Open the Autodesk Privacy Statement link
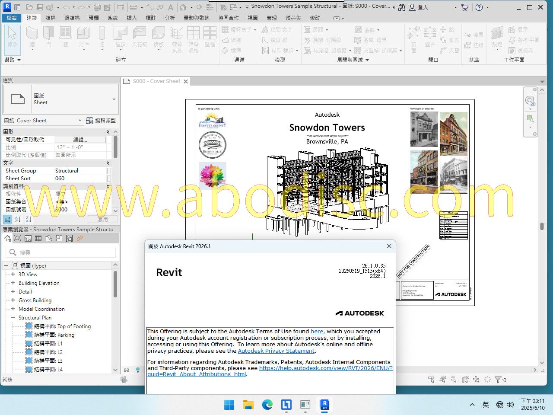553x415 pixels. tap(276, 351)
